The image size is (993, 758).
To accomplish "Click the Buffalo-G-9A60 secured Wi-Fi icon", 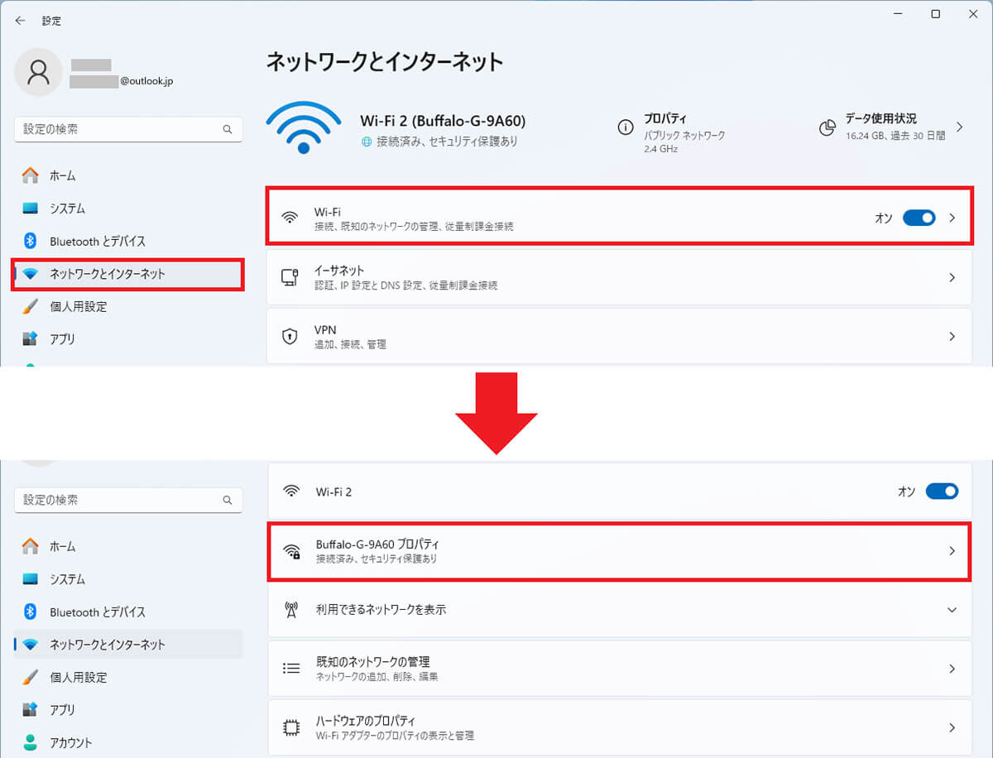I will coord(291,551).
